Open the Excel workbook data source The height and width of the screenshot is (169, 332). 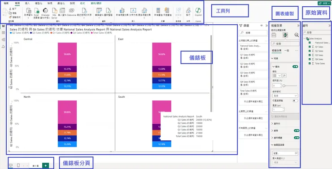[36, 13]
